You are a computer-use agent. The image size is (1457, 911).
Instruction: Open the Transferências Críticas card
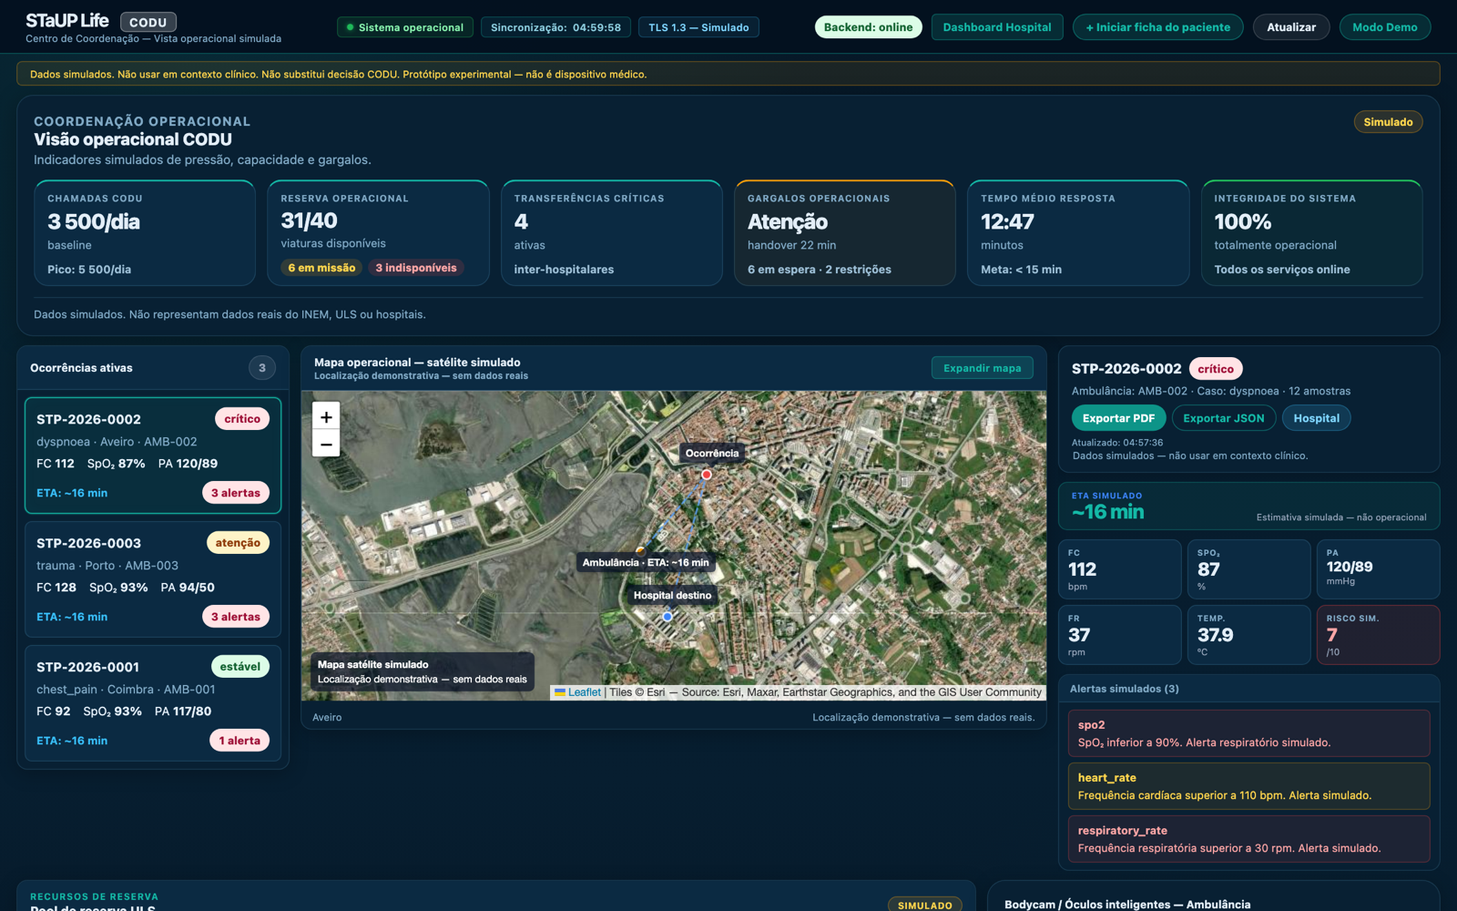[612, 233]
